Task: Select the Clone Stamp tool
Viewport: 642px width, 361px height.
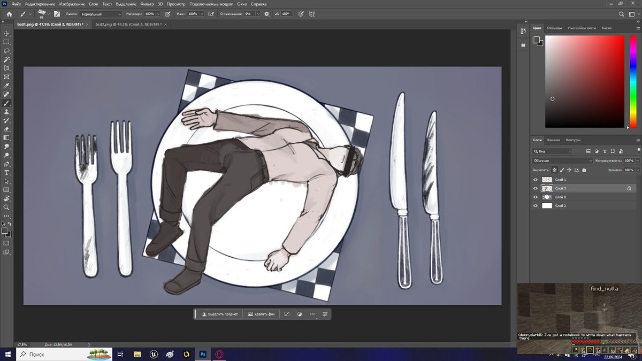Action: (7, 112)
